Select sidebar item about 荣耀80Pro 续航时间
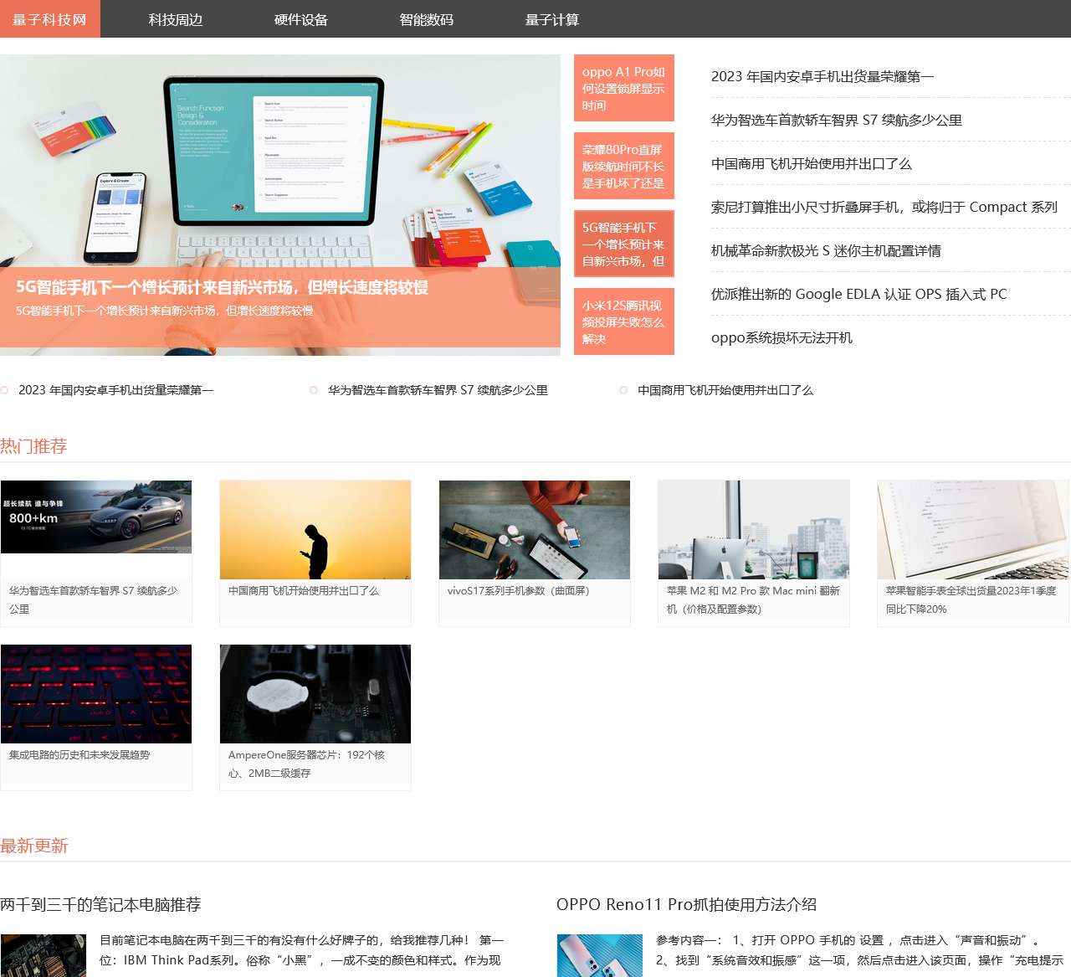 623,166
